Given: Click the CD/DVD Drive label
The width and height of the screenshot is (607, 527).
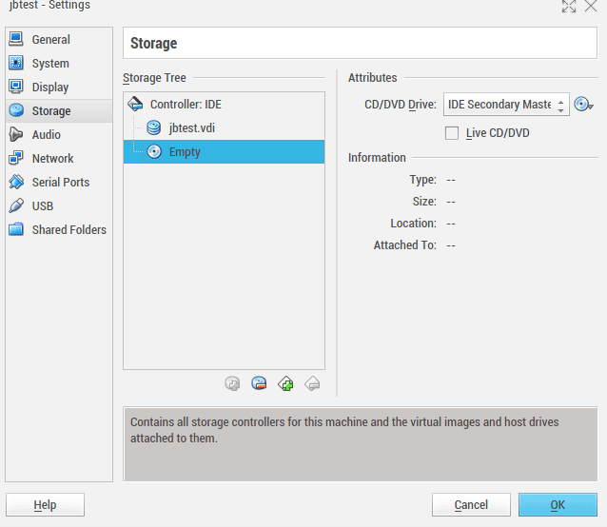Looking at the screenshot, I should point(401,104).
